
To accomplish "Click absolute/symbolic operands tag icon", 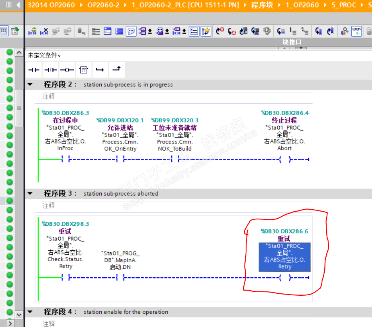I will [x=142, y=31].
